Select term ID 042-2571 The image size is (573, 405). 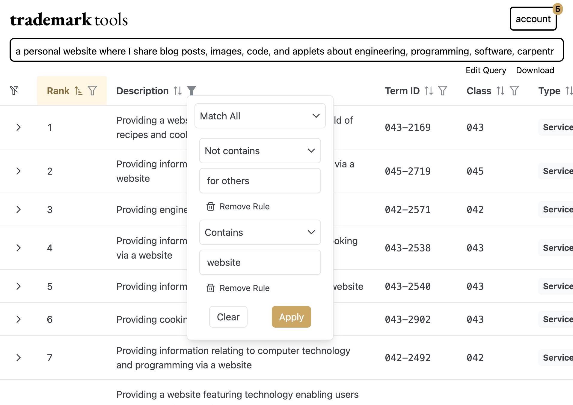pyautogui.click(x=408, y=209)
